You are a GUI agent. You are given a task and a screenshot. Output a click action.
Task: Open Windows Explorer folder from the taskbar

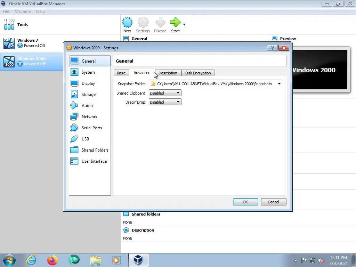pyautogui.click(x=96, y=260)
